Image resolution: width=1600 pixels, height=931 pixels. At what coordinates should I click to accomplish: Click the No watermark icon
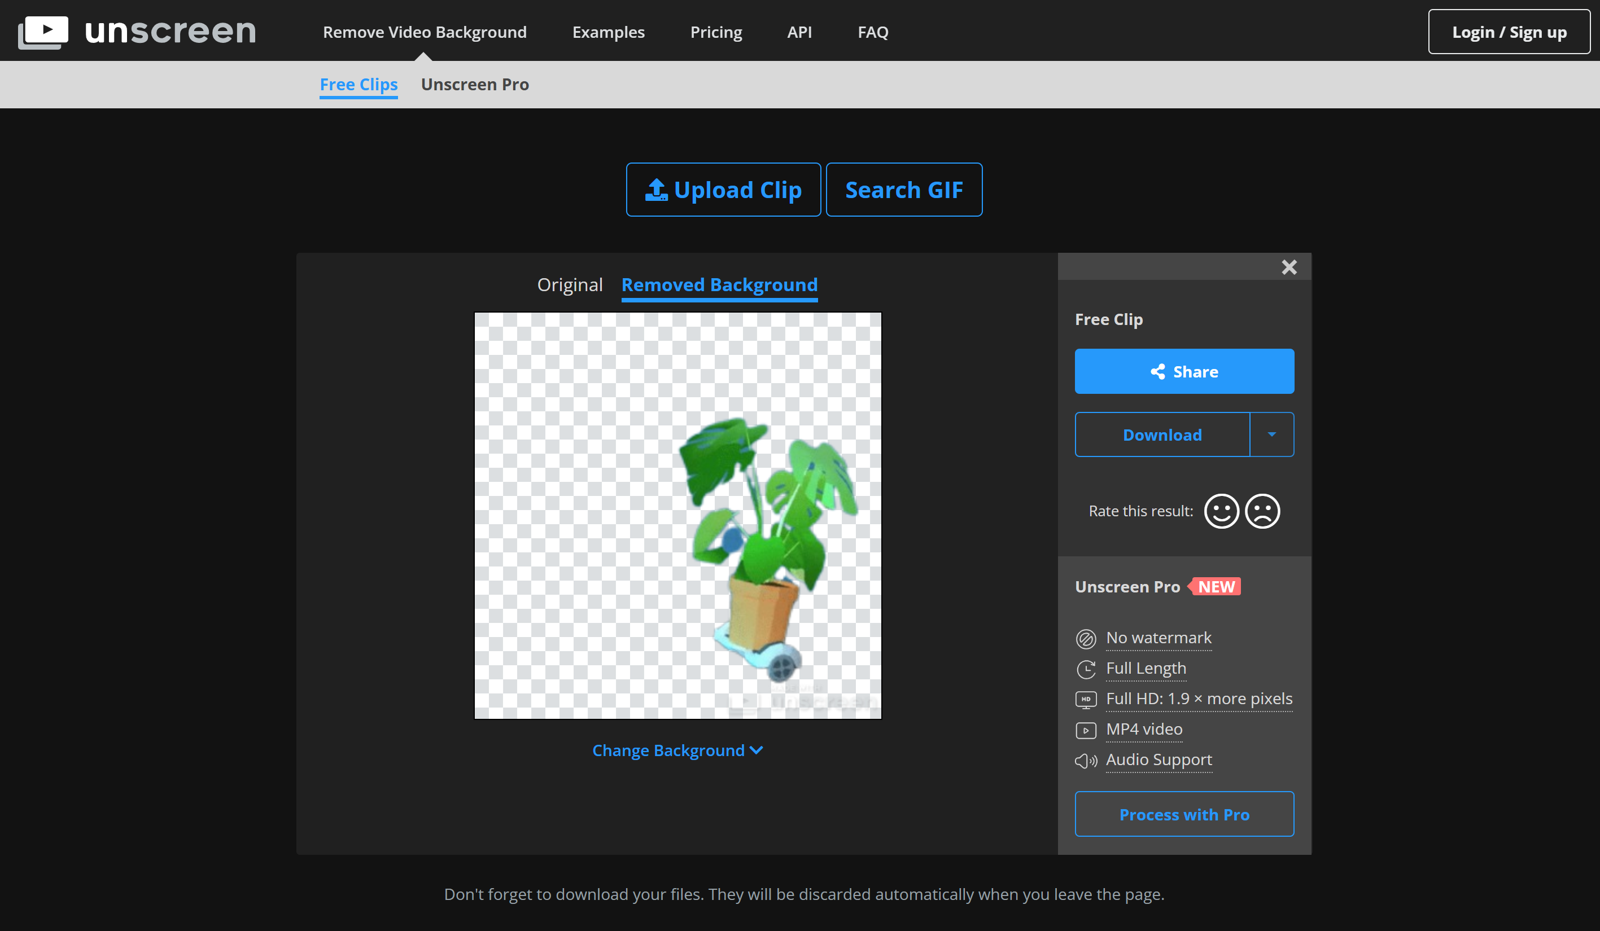point(1086,639)
